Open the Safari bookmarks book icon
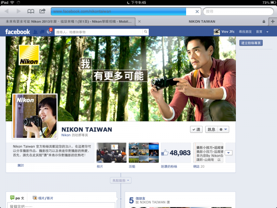 (31, 11)
